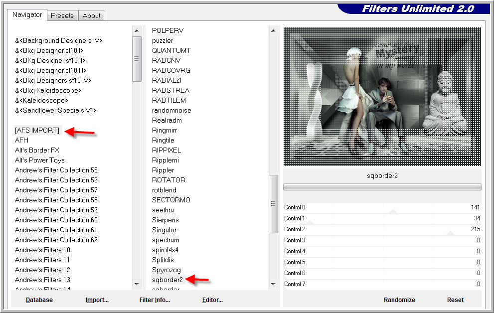Screen dimensions: 494x313
Task: Select the Sierpens filter
Action: click(165, 220)
